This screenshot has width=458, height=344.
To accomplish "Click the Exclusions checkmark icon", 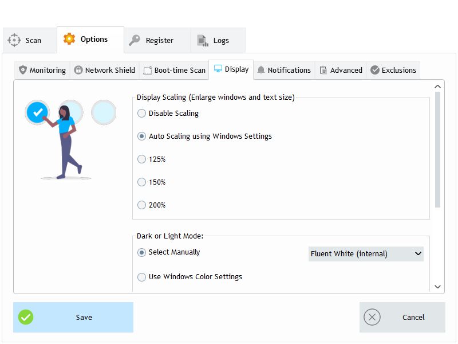I will pos(375,70).
